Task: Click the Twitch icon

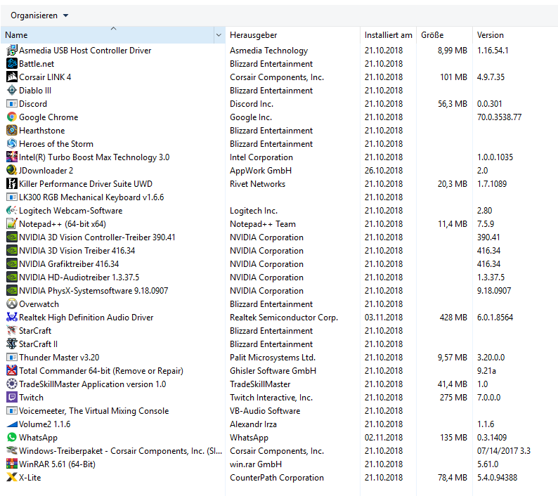Action: (12, 397)
